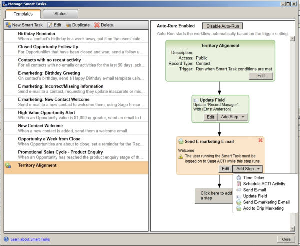Select Contacts with no recent activity
300x246 pixels.
pos(76,63)
